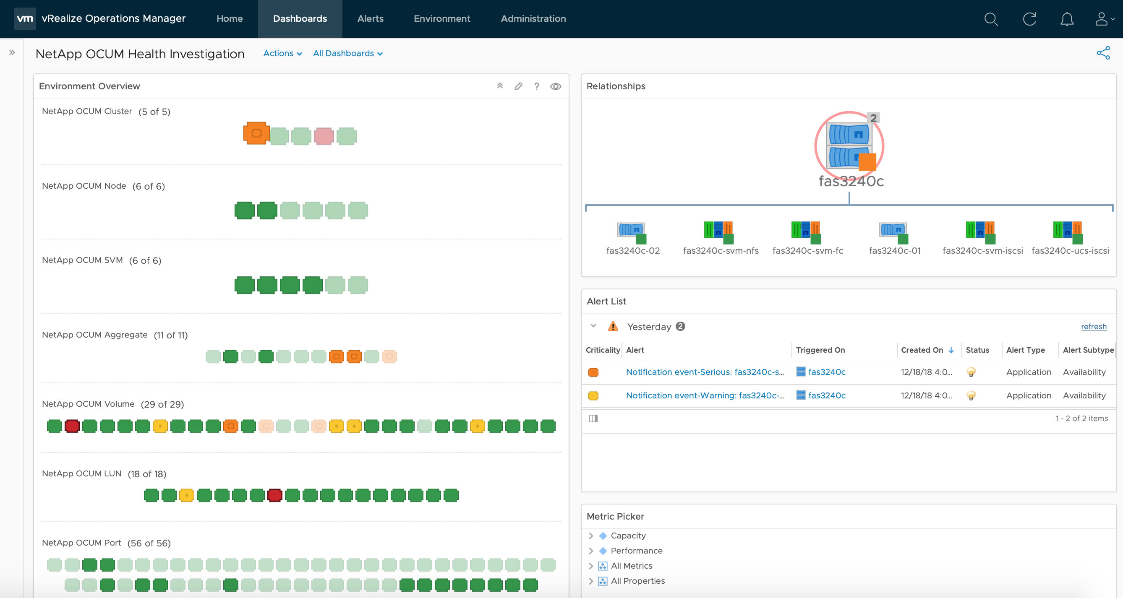Expand the All Metrics tree node
This screenshot has width=1123, height=598.
pos(591,566)
